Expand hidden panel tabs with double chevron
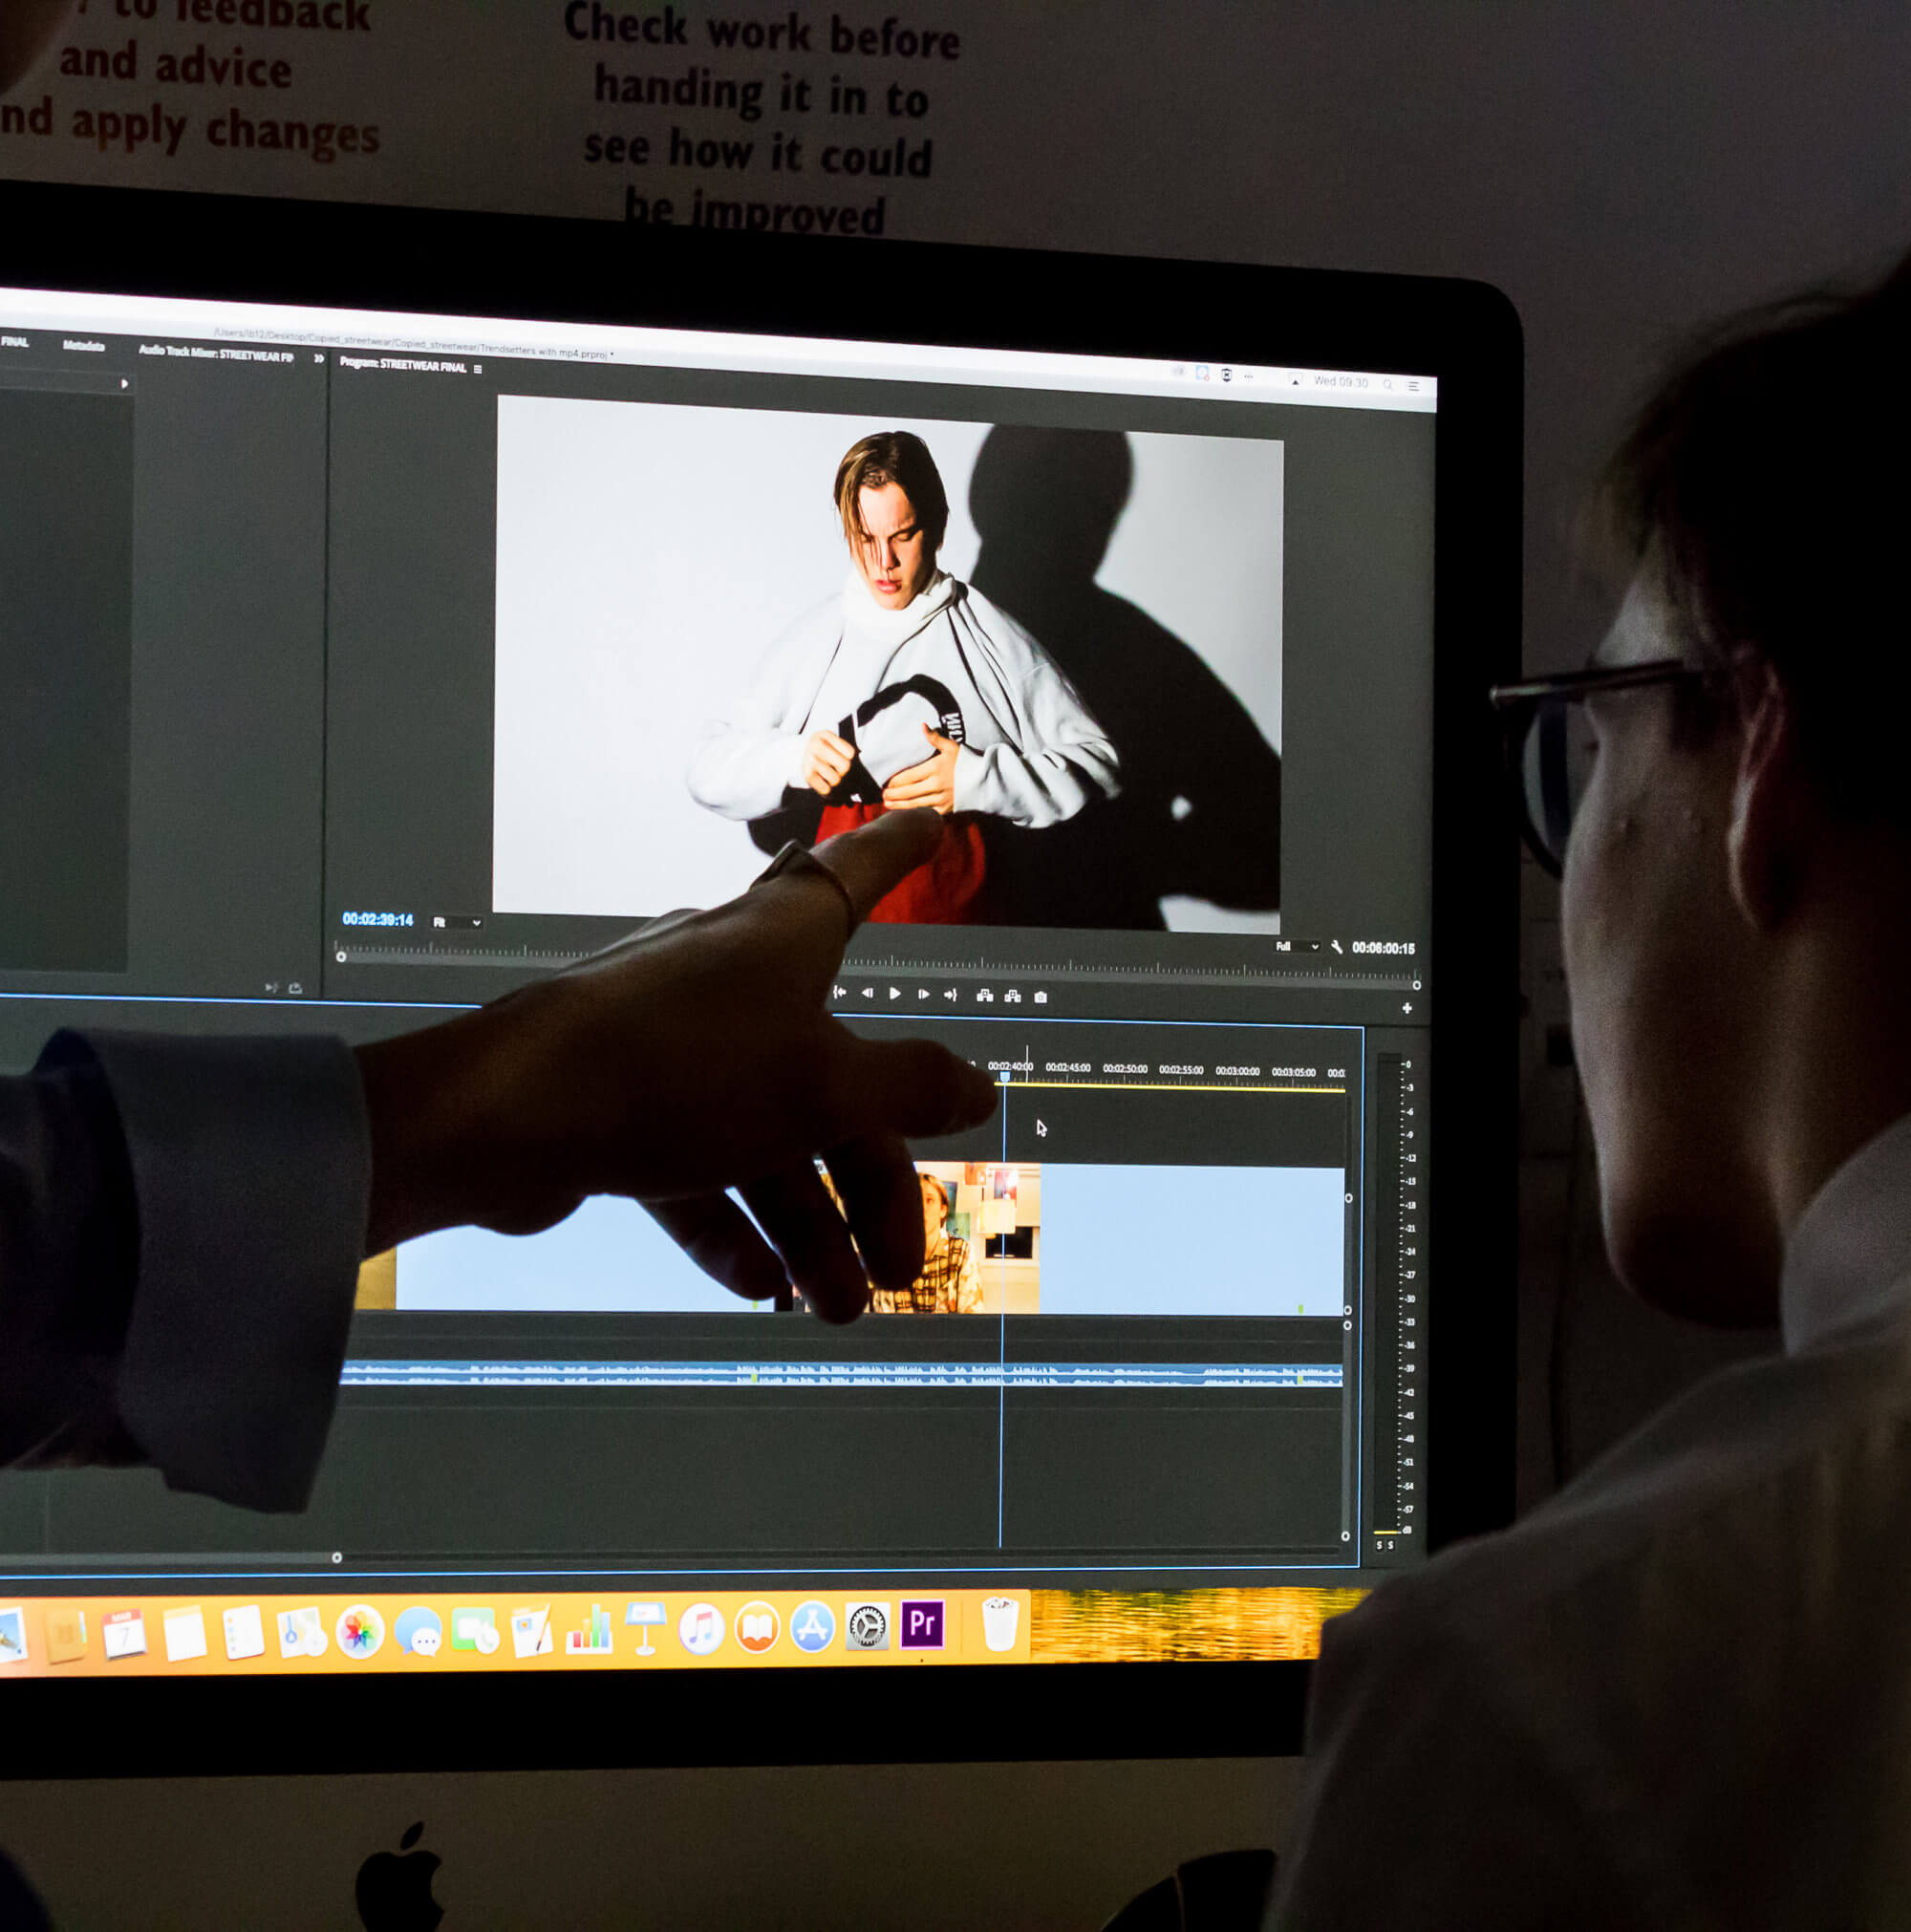Image resolution: width=1911 pixels, height=1932 pixels. point(319,358)
